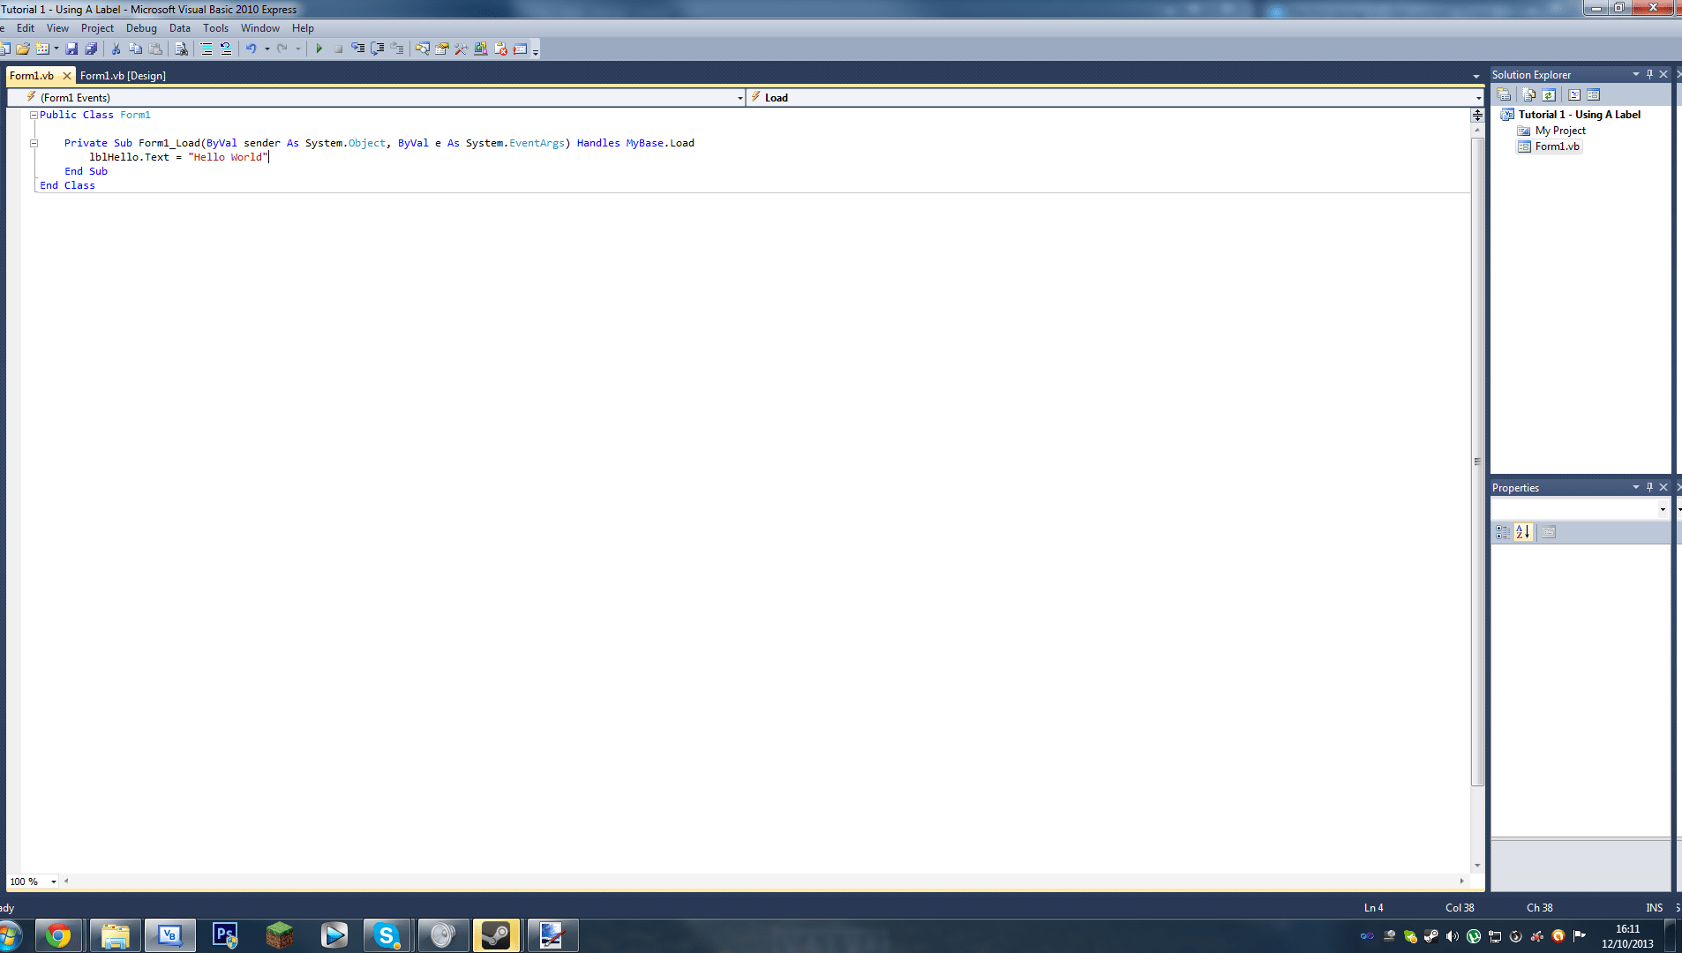Click Show All Files in Solution Explorer

click(x=1529, y=95)
